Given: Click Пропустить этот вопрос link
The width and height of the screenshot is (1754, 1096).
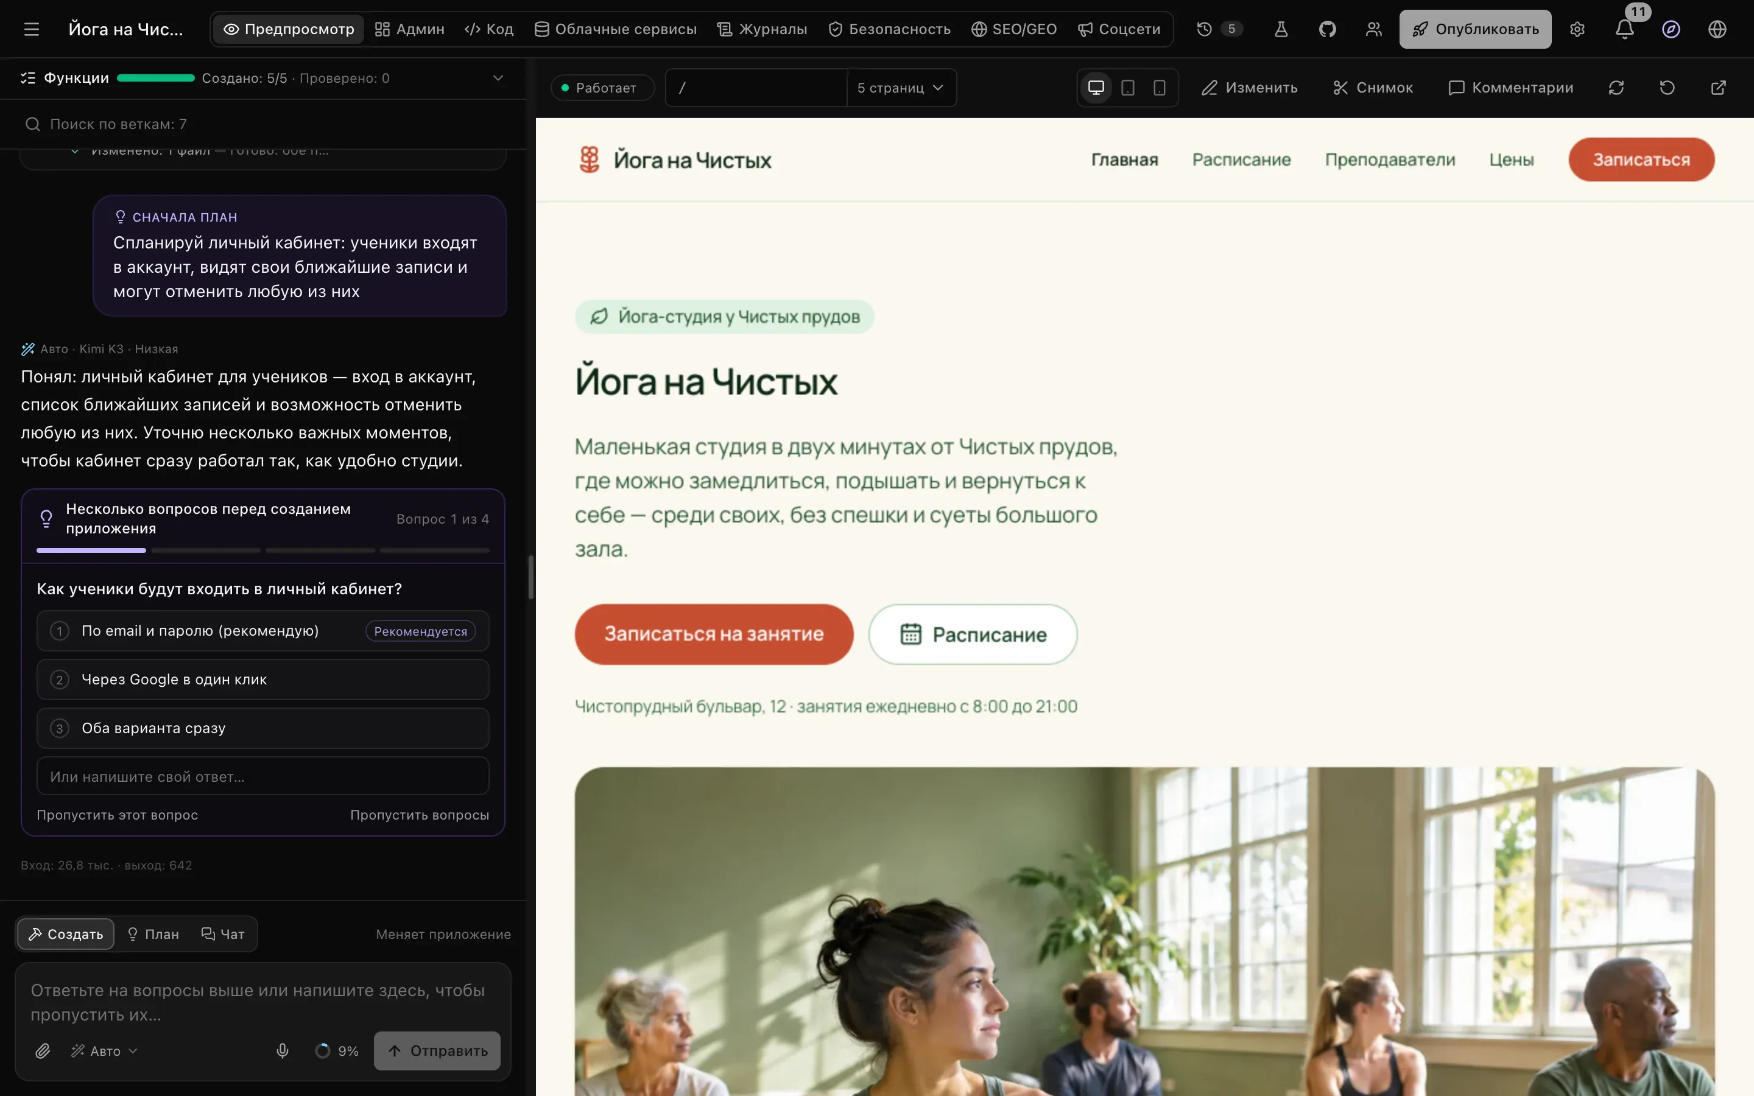Looking at the screenshot, I should click(x=118, y=815).
